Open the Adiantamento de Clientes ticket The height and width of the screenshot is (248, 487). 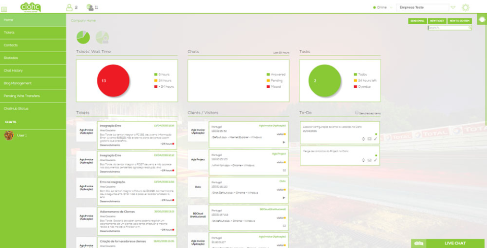[137, 221]
